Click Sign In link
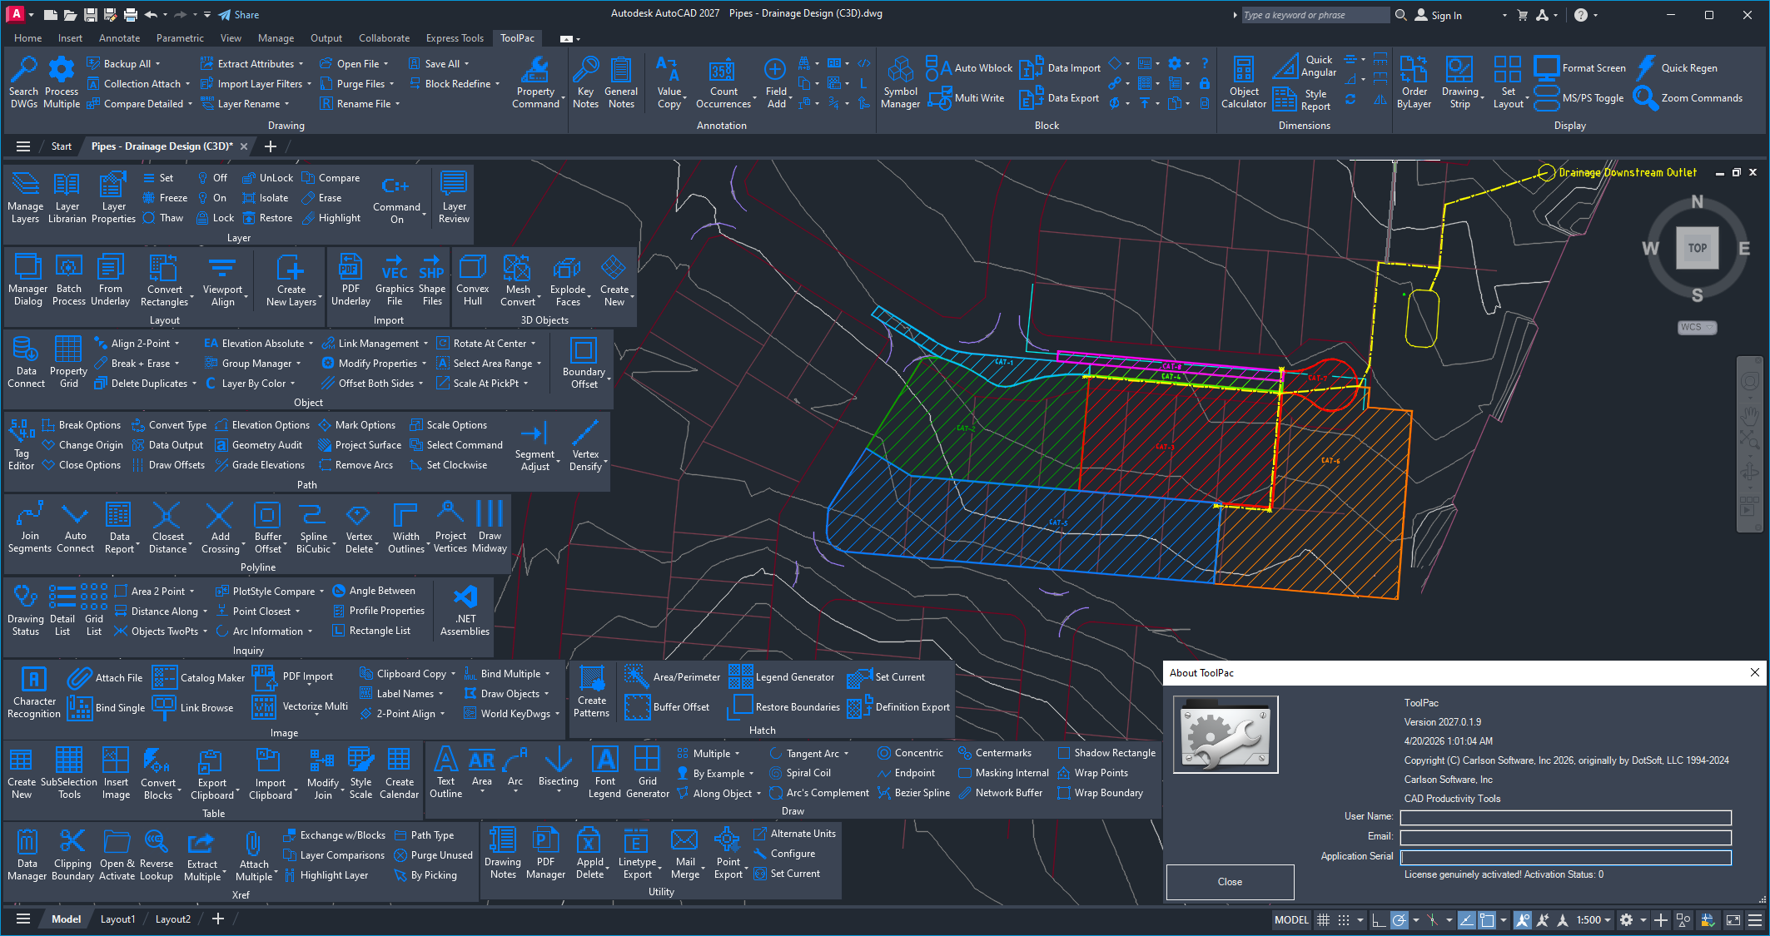 [1438, 15]
